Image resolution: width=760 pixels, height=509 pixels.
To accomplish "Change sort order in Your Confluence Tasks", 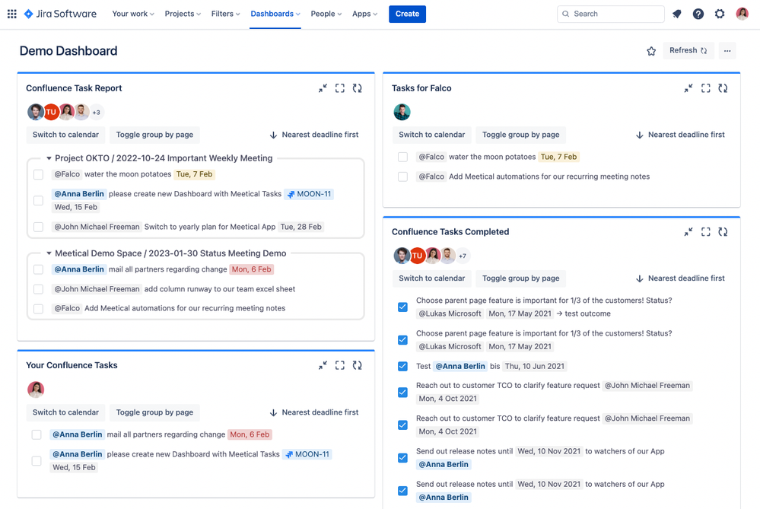I will point(314,412).
